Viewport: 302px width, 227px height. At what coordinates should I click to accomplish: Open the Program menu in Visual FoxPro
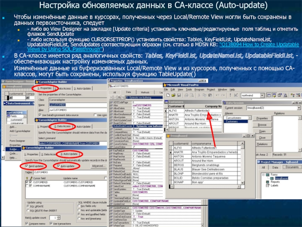[x=199, y=90]
